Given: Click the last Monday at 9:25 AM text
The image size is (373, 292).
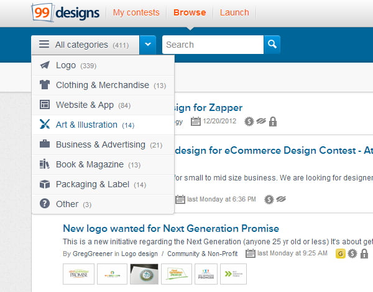Looking at the screenshot, I should (292, 253).
